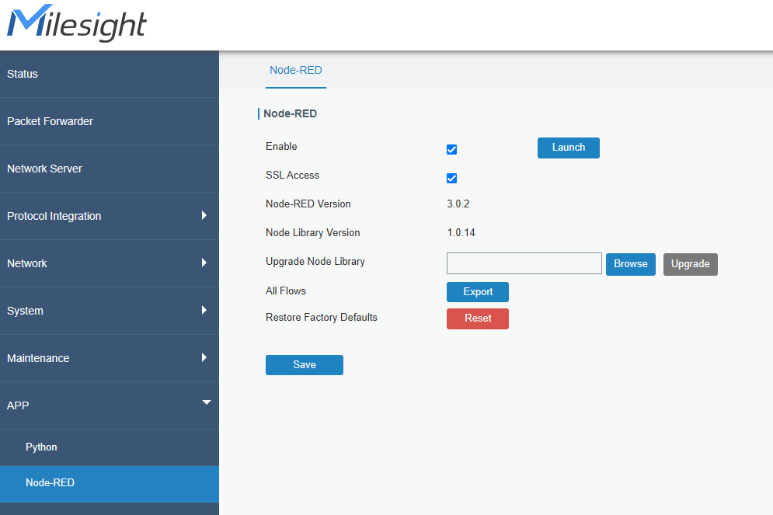The width and height of the screenshot is (773, 515).
Task: Expand the Maintenance section arrow
Action: 204,357
